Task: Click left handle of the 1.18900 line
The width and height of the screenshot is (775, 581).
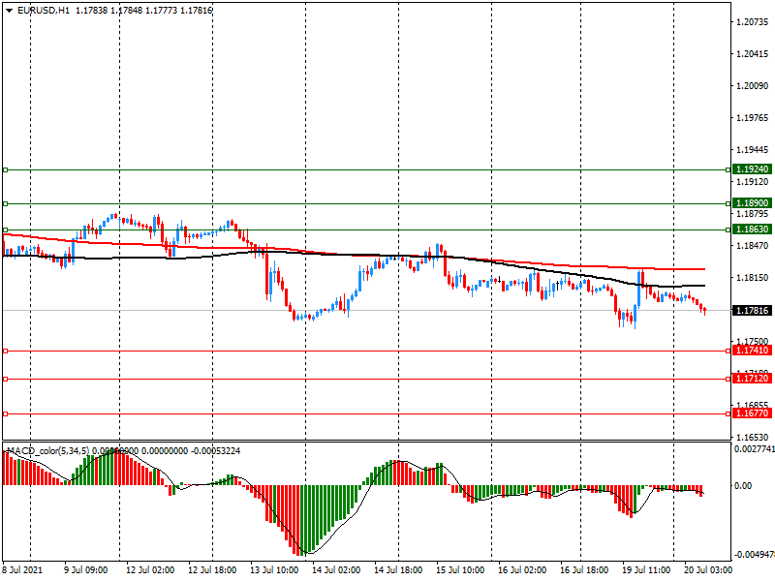Action: point(5,203)
